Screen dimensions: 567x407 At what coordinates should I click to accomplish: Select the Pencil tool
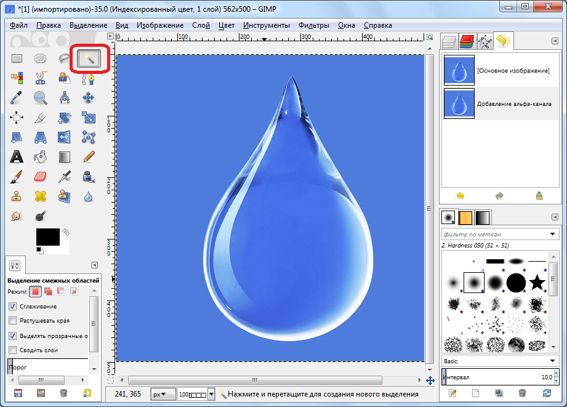(89, 156)
